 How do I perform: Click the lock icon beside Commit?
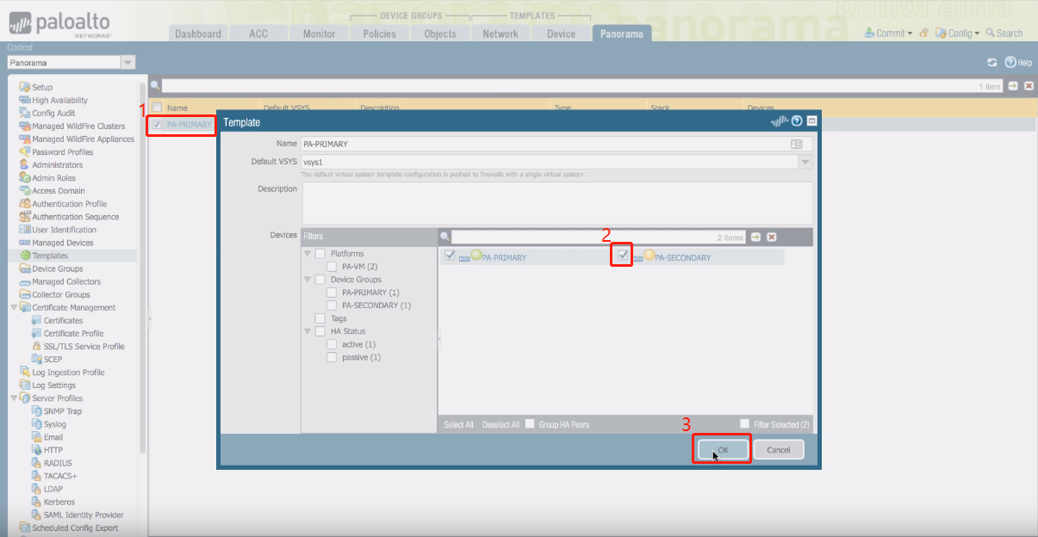(x=923, y=33)
